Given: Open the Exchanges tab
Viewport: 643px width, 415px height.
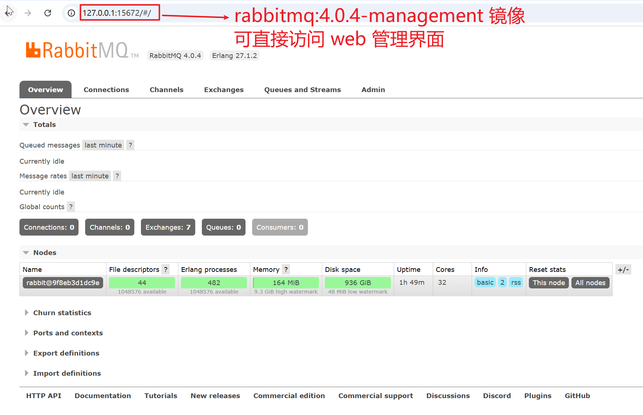Looking at the screenshot, I should (224, 90).
